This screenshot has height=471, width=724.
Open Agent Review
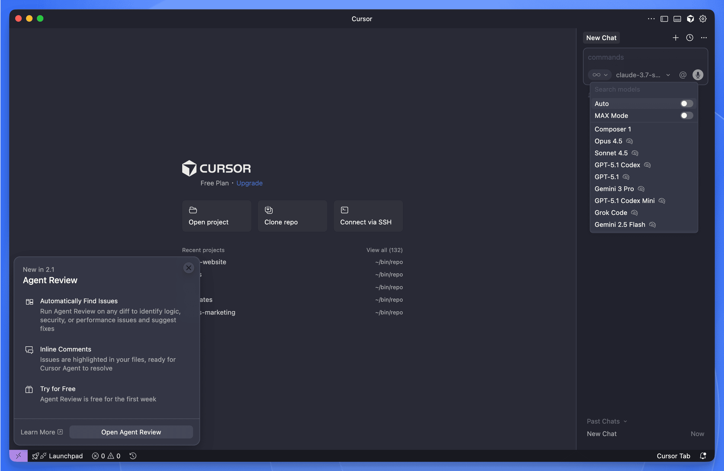click(x=131, y=432)
